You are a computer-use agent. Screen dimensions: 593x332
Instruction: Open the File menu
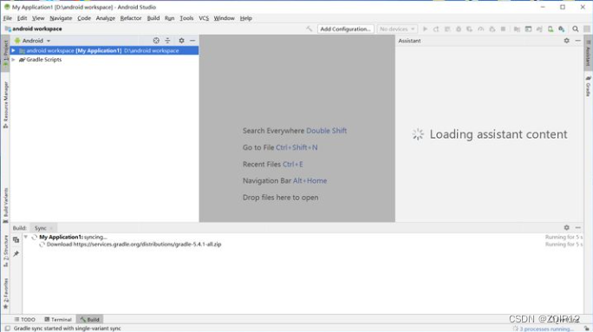(x=8, y=18)
